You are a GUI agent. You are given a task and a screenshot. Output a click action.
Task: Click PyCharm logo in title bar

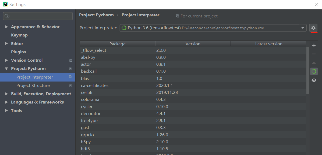(x=5, y=4)
